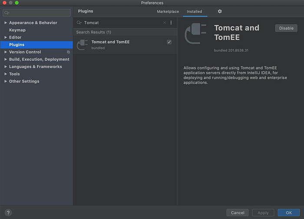Click the Plugins heading above the list

point(86,11)
